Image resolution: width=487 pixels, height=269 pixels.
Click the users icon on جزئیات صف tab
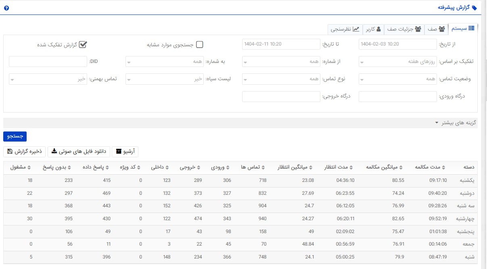pyautogui.click(x=418, y=28)
